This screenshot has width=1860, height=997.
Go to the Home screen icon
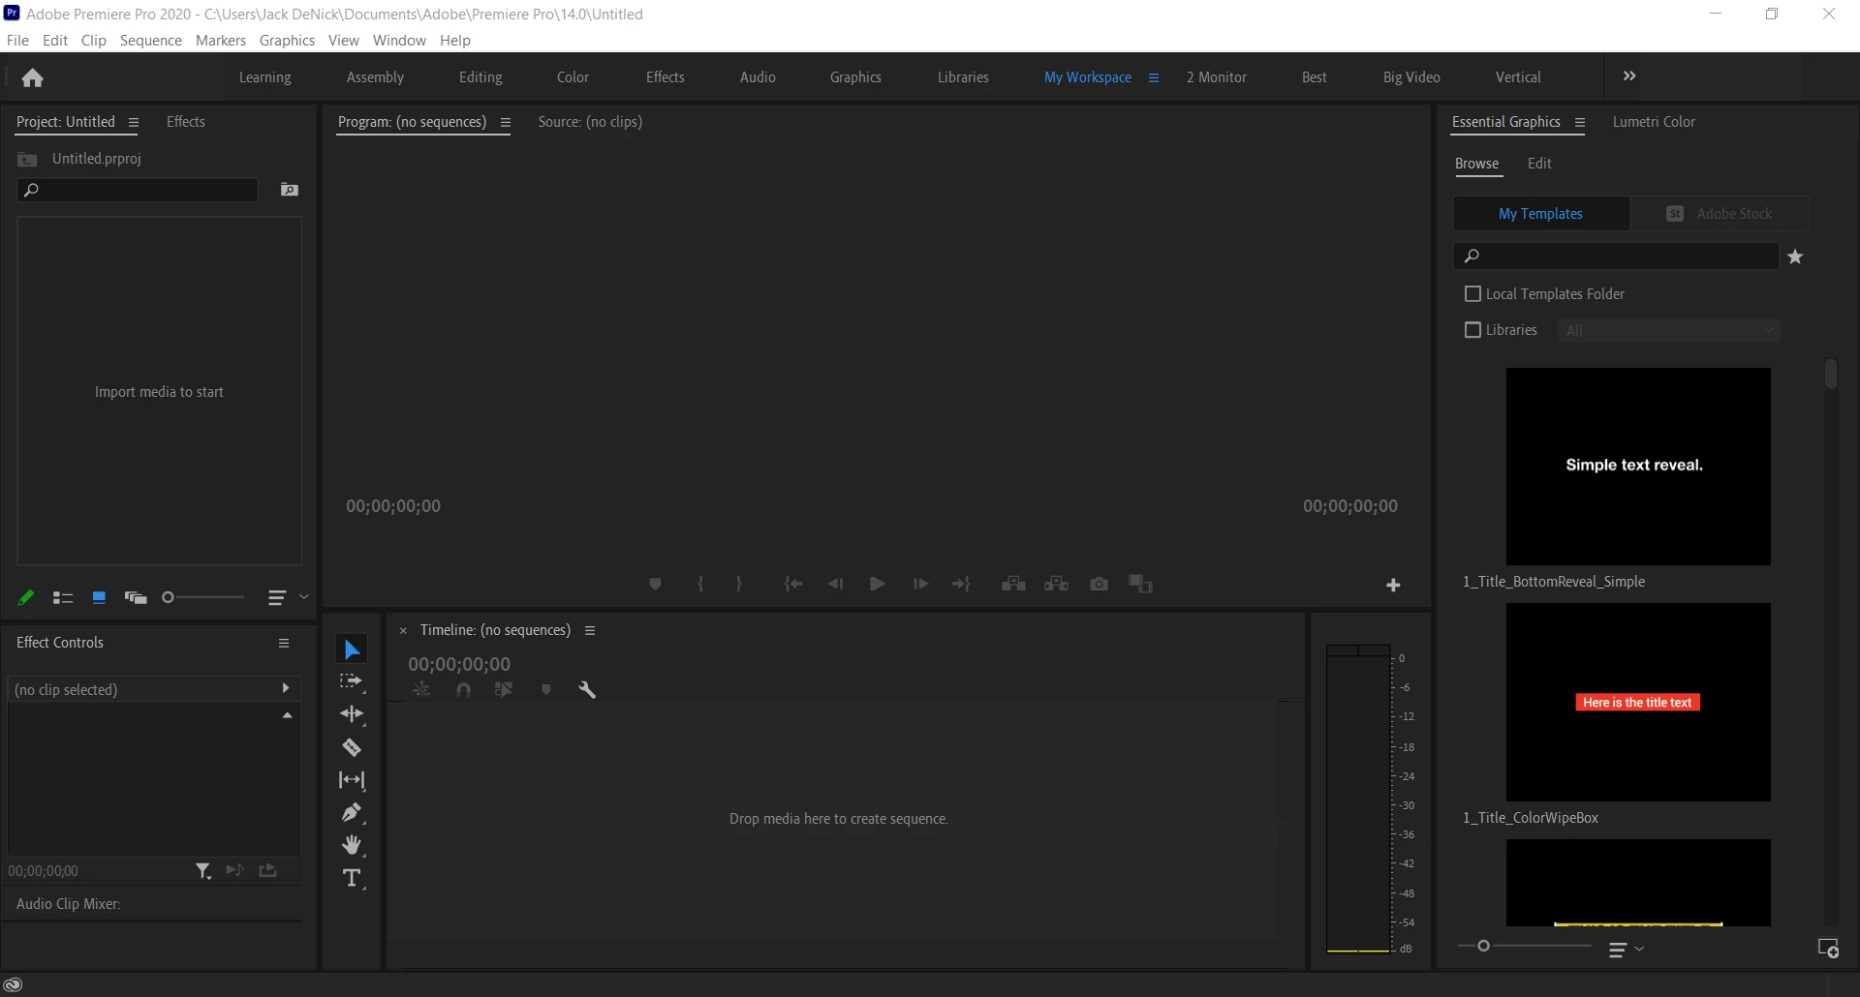(32, 77)
